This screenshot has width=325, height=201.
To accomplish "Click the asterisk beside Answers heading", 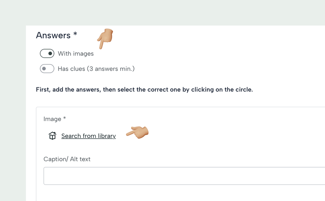I will point(75,35).
